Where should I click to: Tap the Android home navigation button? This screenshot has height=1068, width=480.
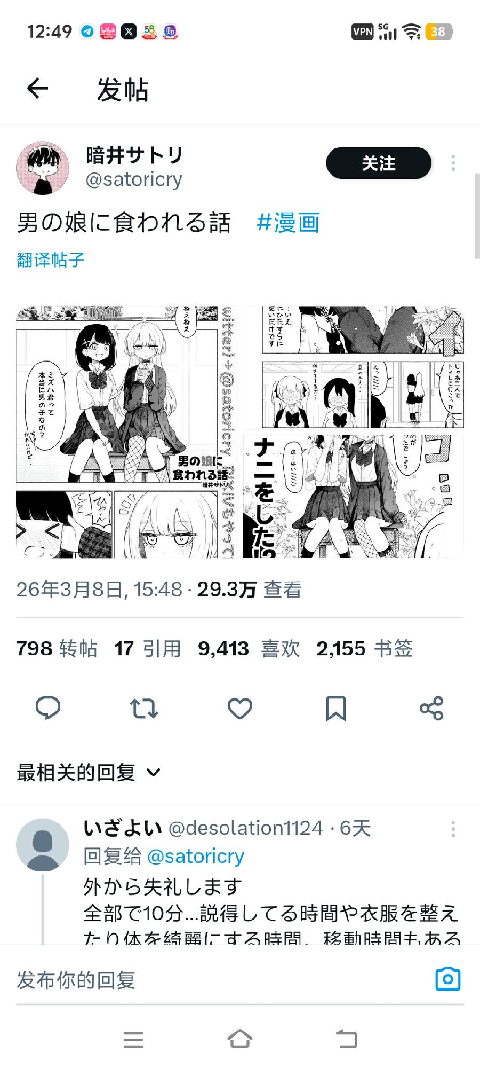point(240,1039)
